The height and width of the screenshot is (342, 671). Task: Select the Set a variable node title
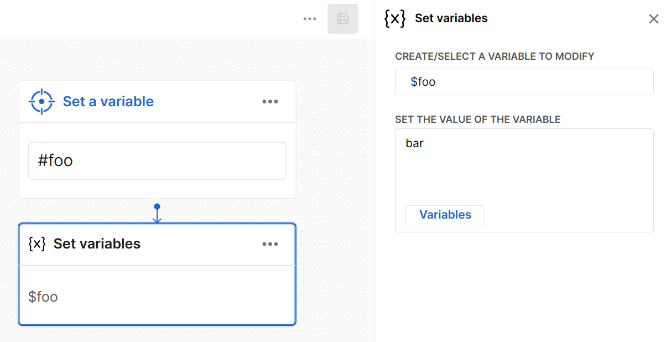click(108, 102)
